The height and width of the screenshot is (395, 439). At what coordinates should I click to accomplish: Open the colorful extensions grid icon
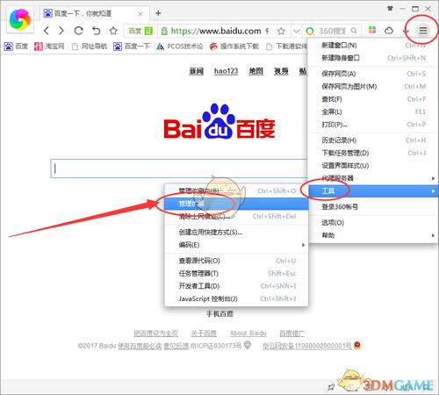click(x=372, y=30)
